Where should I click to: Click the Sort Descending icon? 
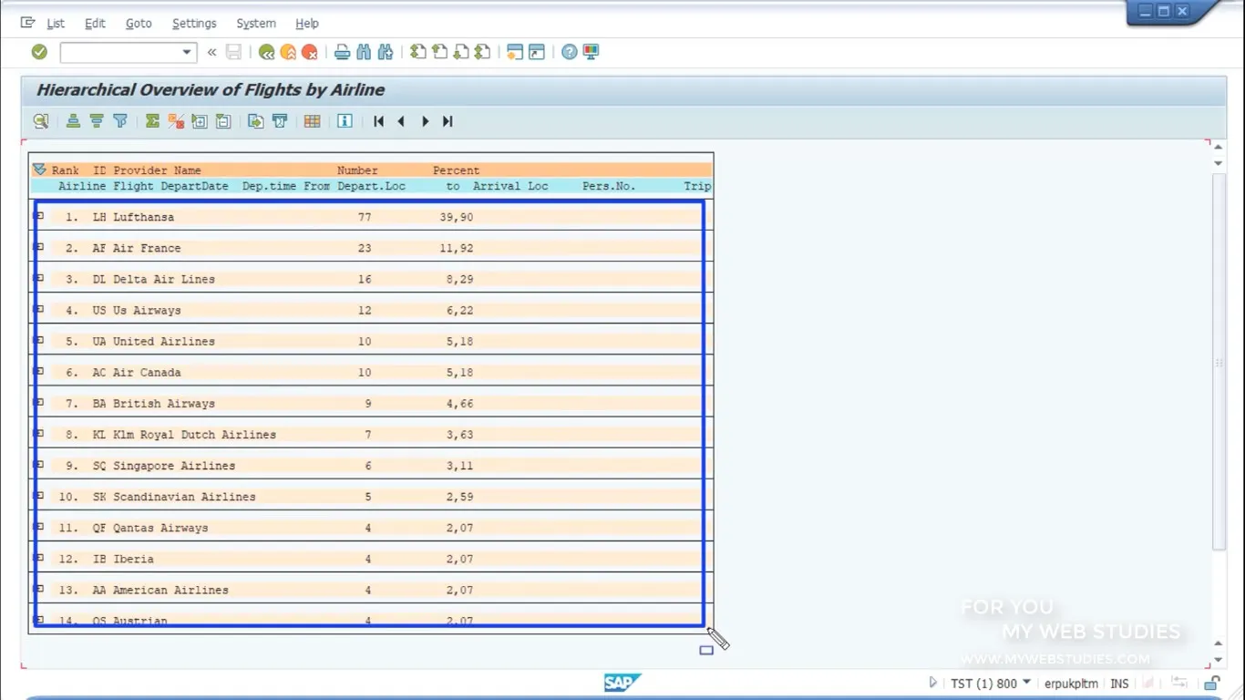[97, 121]
